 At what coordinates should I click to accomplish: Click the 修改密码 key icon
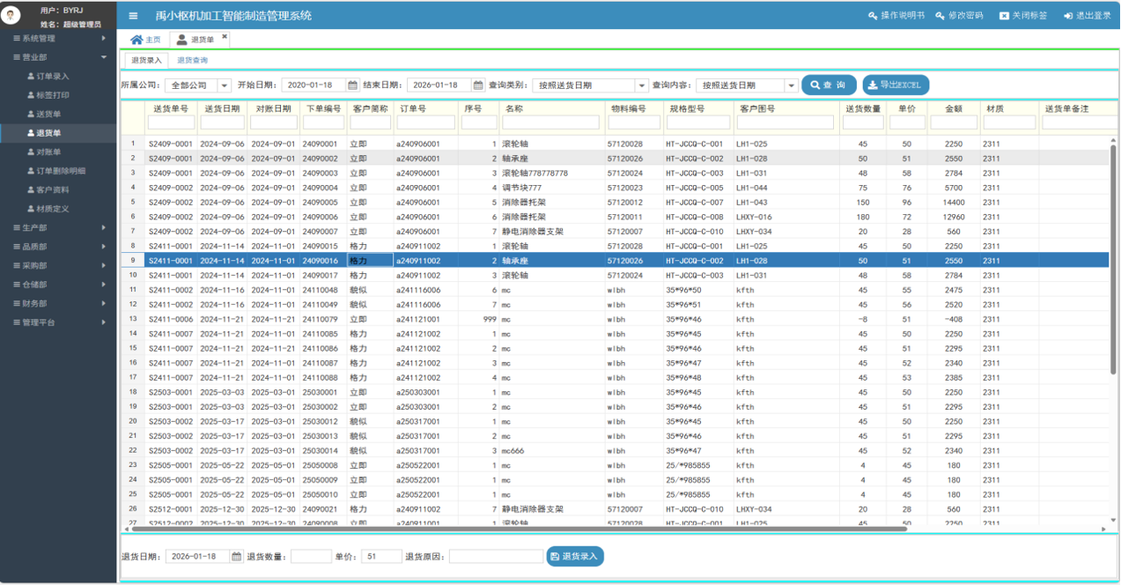(940, 16)
